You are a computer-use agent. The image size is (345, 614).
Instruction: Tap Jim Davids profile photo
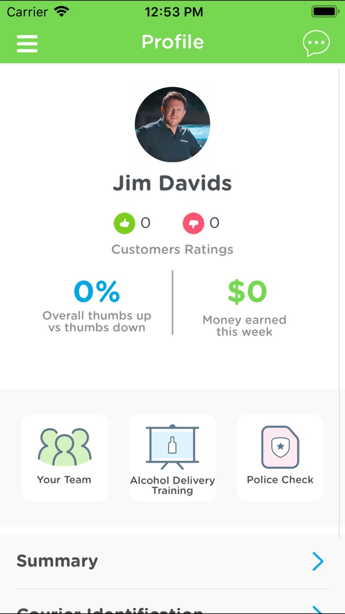[172, 125]
